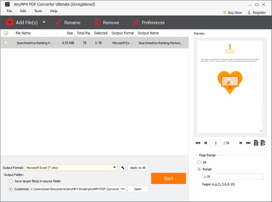
Task: Select the Searchmetrics-Ranking-F... file name cell
Action: pos(34,43)
